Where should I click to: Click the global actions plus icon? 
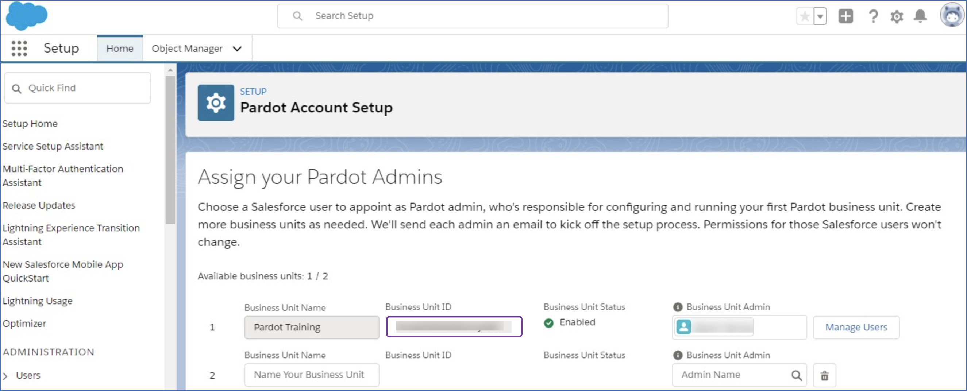[846, 16]
